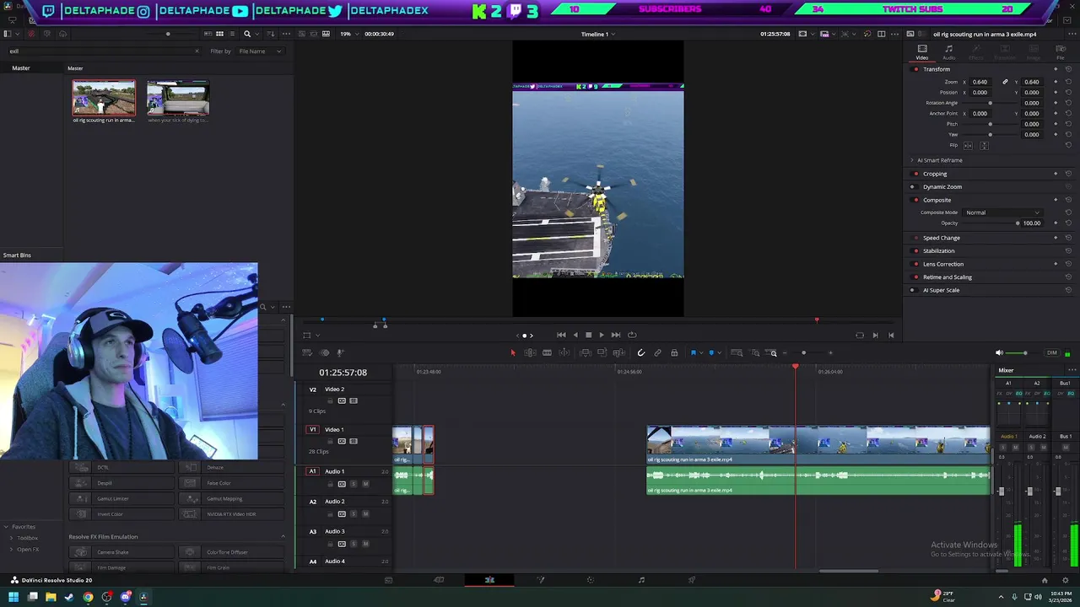The height and width of the screenshot is (607, 1080).
Task: Adjust the Rotation Angle slider
Action: (991, 103)
